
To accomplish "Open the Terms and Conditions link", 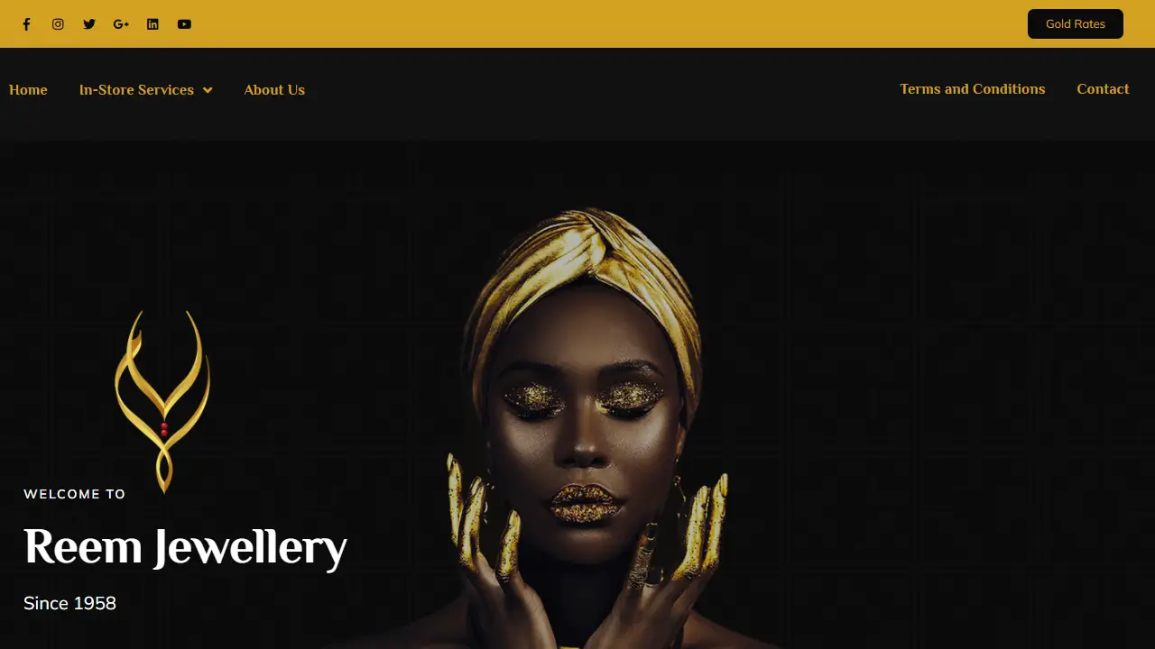I will [973, 89].
